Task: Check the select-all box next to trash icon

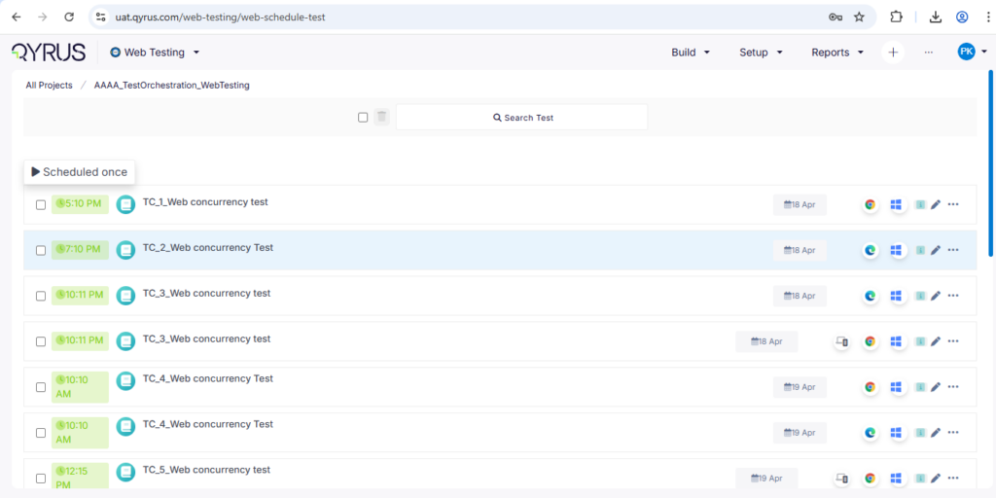Action: coord(363,118)
